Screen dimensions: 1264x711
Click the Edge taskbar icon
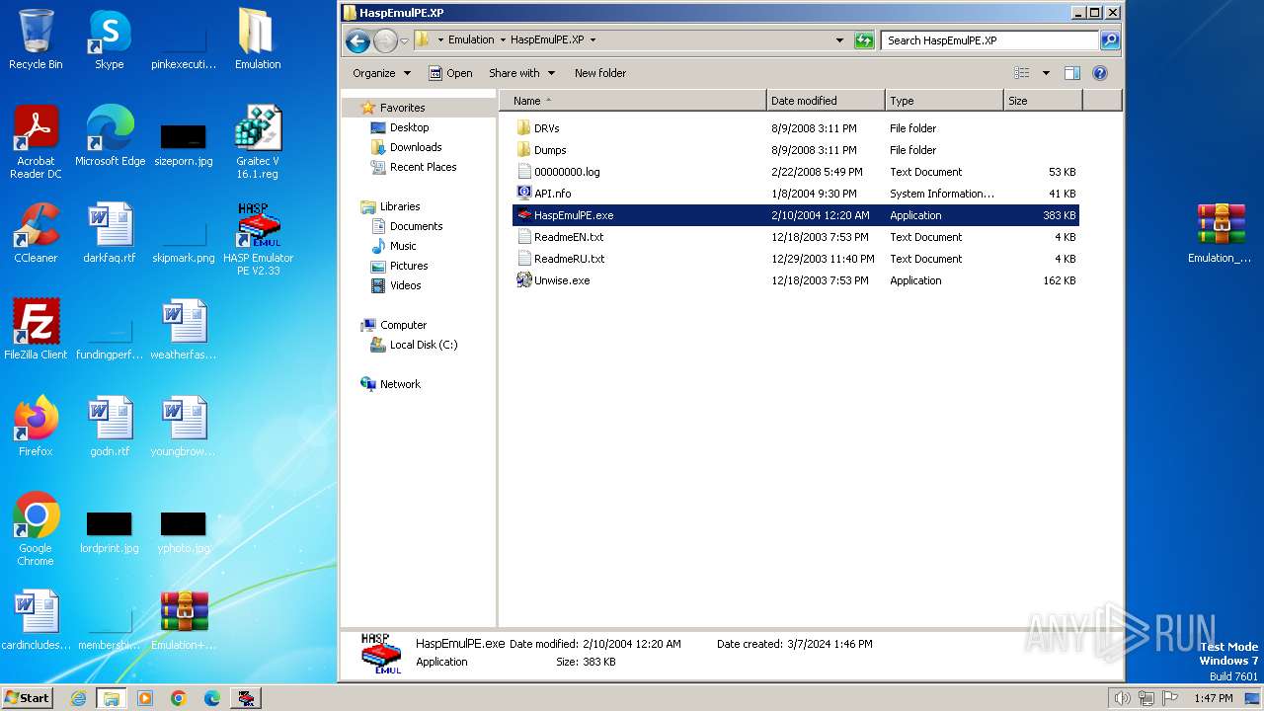click(x=212, y=698)
